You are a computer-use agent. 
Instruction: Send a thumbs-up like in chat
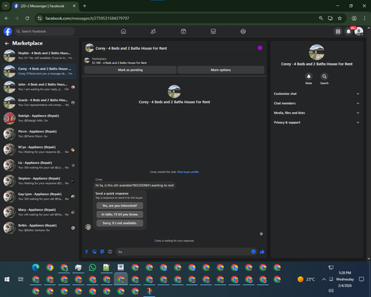[262, 252]
